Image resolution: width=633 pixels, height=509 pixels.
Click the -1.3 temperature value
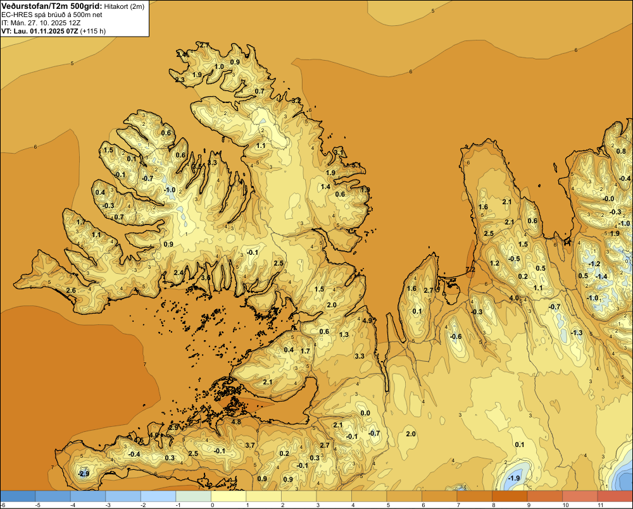pyautogui.click(x=577, y=333)
